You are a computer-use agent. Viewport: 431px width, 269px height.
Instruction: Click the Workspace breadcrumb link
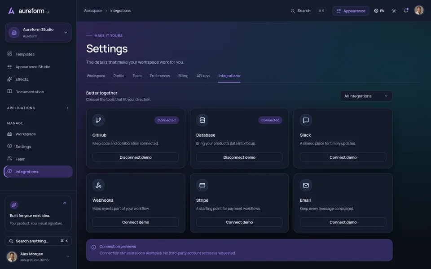point(92,11)
